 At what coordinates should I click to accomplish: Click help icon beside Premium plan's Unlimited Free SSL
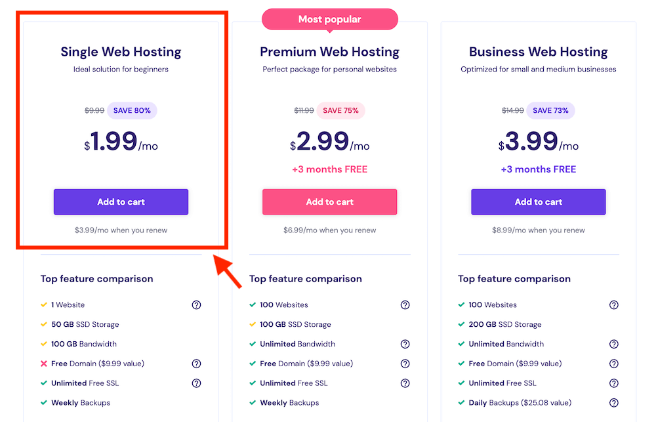405,383
